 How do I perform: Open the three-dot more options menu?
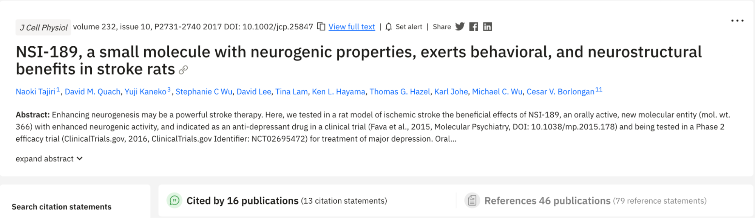(737, 21)
